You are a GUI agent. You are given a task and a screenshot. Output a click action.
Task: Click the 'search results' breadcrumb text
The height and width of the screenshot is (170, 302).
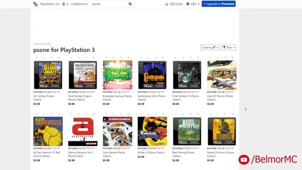tap(42, 44)
